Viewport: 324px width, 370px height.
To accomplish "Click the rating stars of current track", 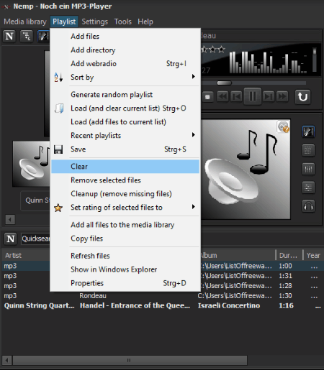I will (213, 50).
